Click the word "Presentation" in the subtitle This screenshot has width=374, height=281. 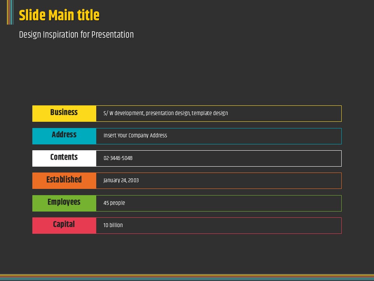(113, 35)
